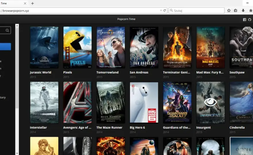Click the Popcorn Time header title
Viewport: 253px width, 155px height.
[x=126, y=19]
